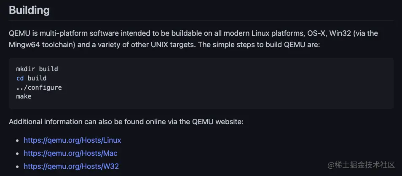Click the bullet beside the Hosts/Mac link
Viewport: 402px width, 176px height.
point(17,154)
